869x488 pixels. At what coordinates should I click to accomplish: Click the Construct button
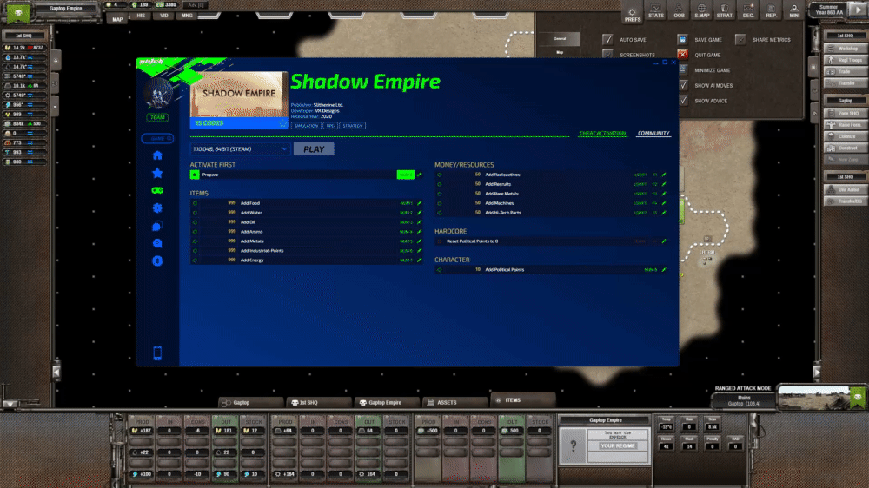tap(846, 148)
